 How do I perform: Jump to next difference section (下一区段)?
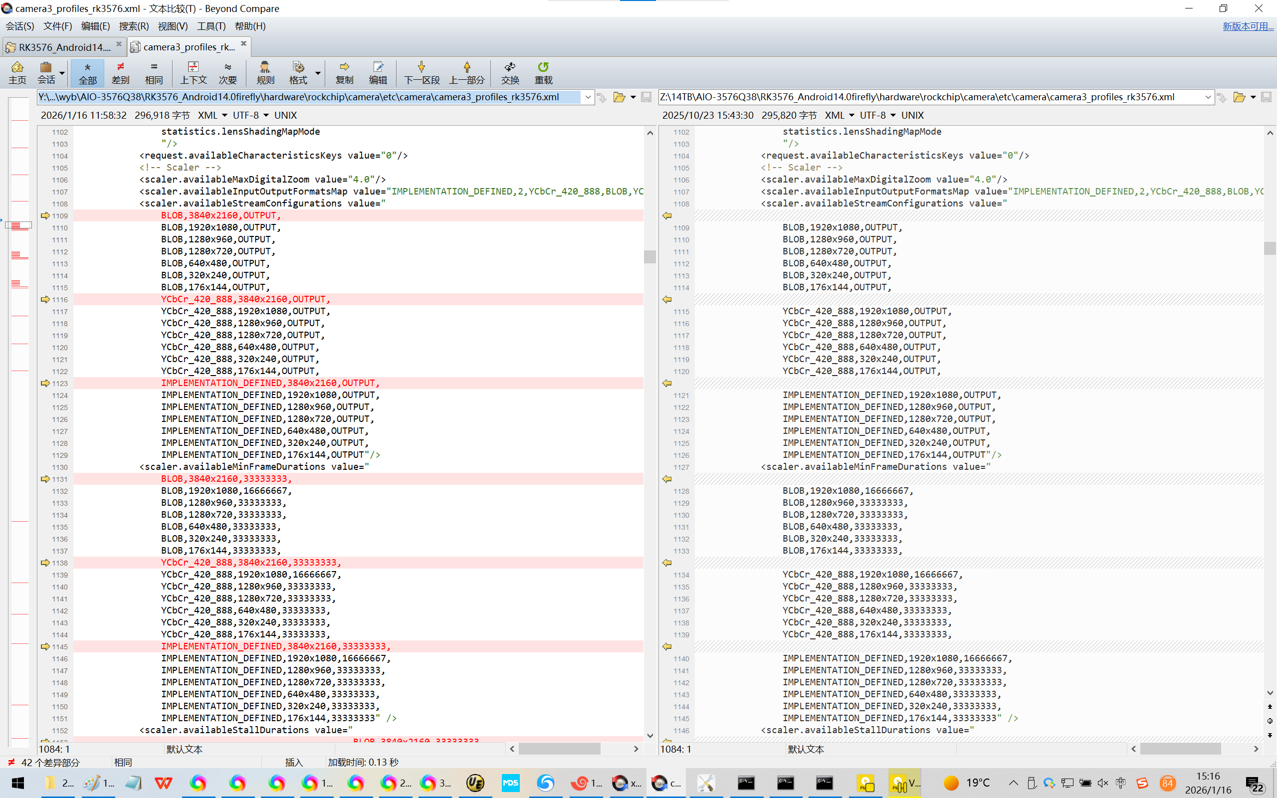tap(421, 72)
